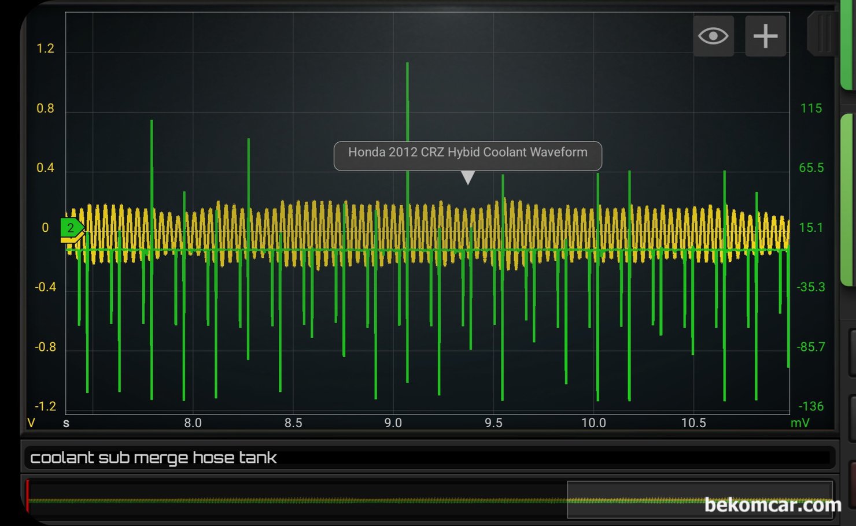
Task: Click the s time unit label
Action: coord(67,423)
